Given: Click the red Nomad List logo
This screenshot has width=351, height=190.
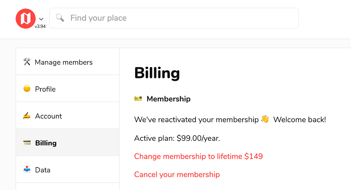Looking at the screenshot, I should click(x=26, y=18).
